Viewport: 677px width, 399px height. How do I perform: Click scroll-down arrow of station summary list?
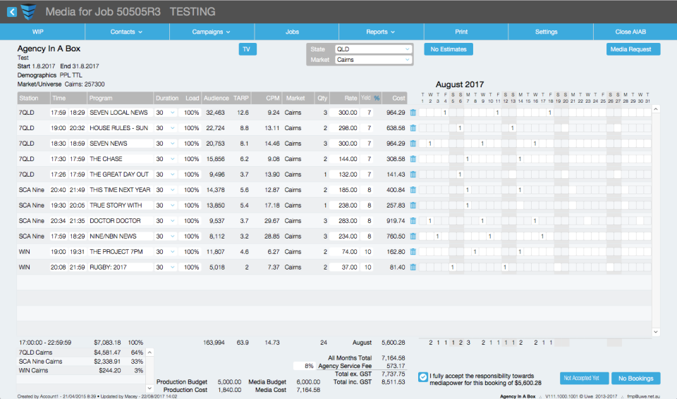[x=150, y=388]
